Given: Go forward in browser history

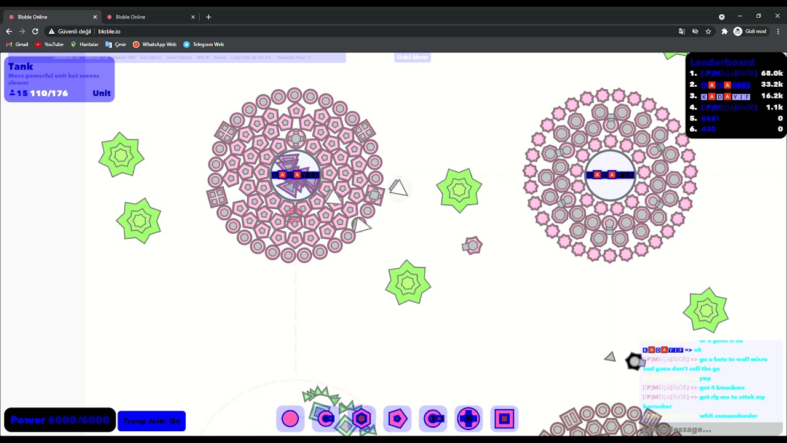Looking at the screenshot, I should (x=22, y=31).
